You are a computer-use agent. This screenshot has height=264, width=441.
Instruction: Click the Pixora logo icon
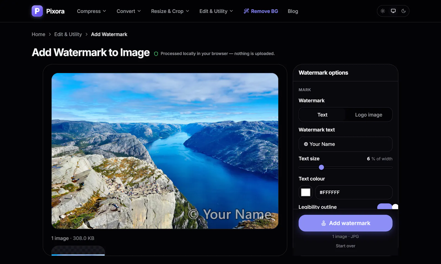[37, 11]
